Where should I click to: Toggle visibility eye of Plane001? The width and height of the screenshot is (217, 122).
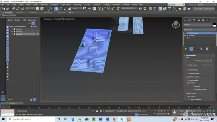tap(12, 29)
